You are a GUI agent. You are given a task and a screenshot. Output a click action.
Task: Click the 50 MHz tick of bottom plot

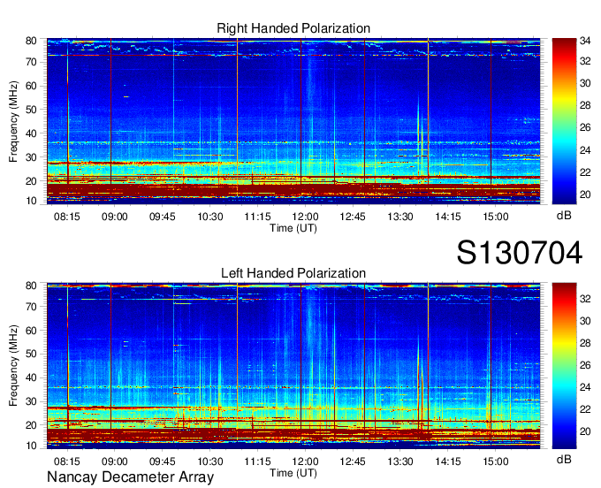pos(31,354)
